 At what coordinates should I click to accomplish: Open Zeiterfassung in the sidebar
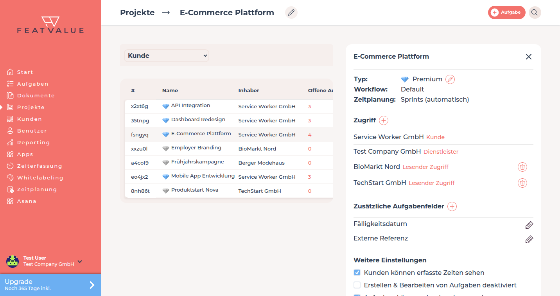(x=34, y=166)
